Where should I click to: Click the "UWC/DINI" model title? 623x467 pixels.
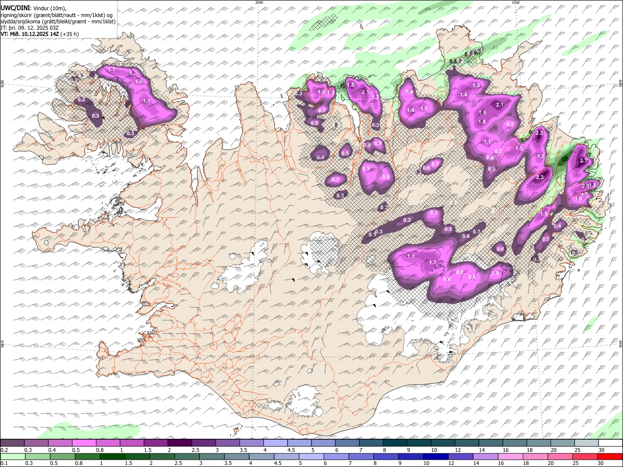pyautogui.click(x=15, y=8)
